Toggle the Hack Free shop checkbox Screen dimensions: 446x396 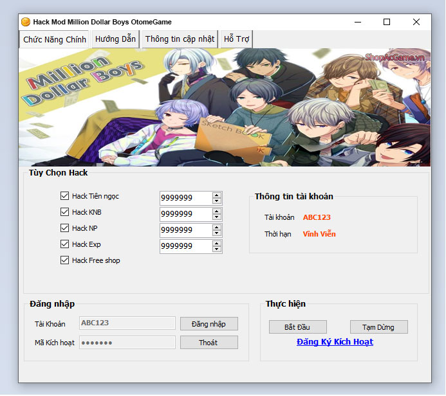pos(64,260)
